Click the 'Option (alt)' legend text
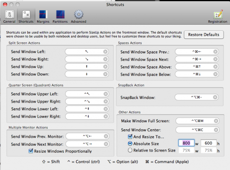 [127, 162]
